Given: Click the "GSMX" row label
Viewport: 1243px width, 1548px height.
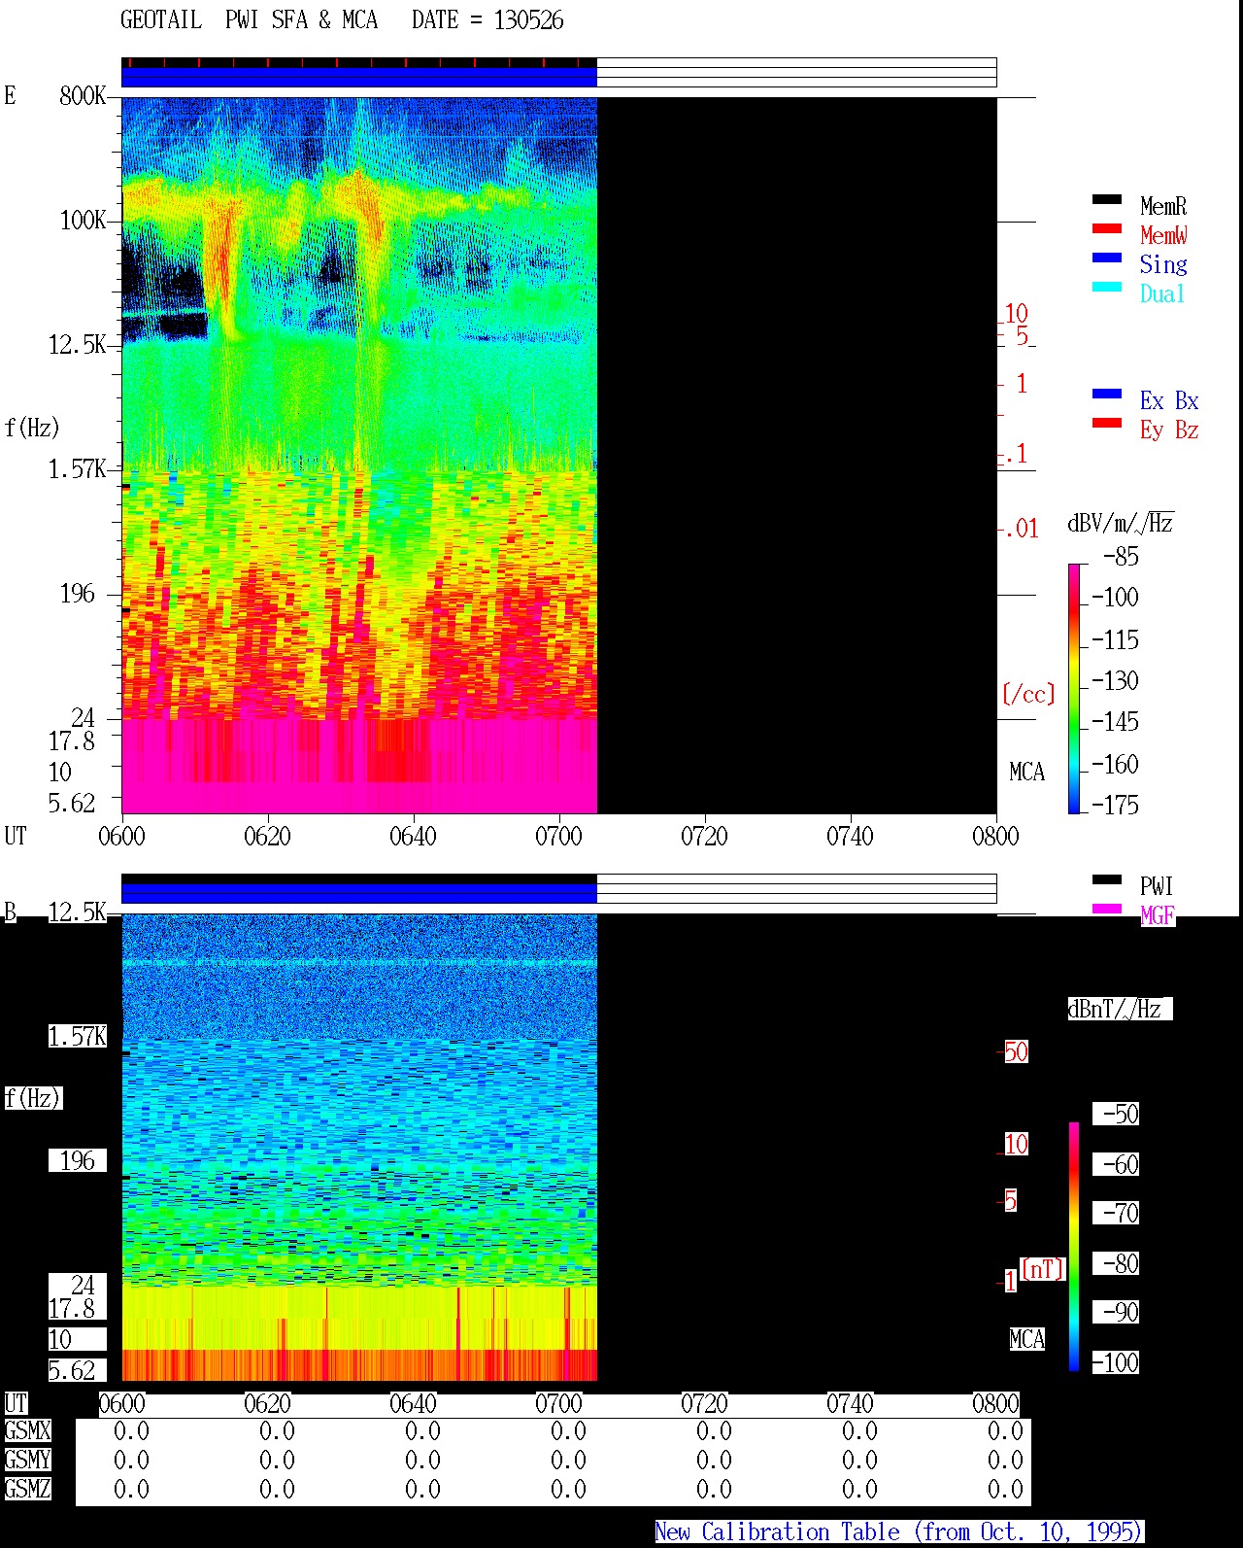Looking at the screenshot, I should pos(27,1431).
